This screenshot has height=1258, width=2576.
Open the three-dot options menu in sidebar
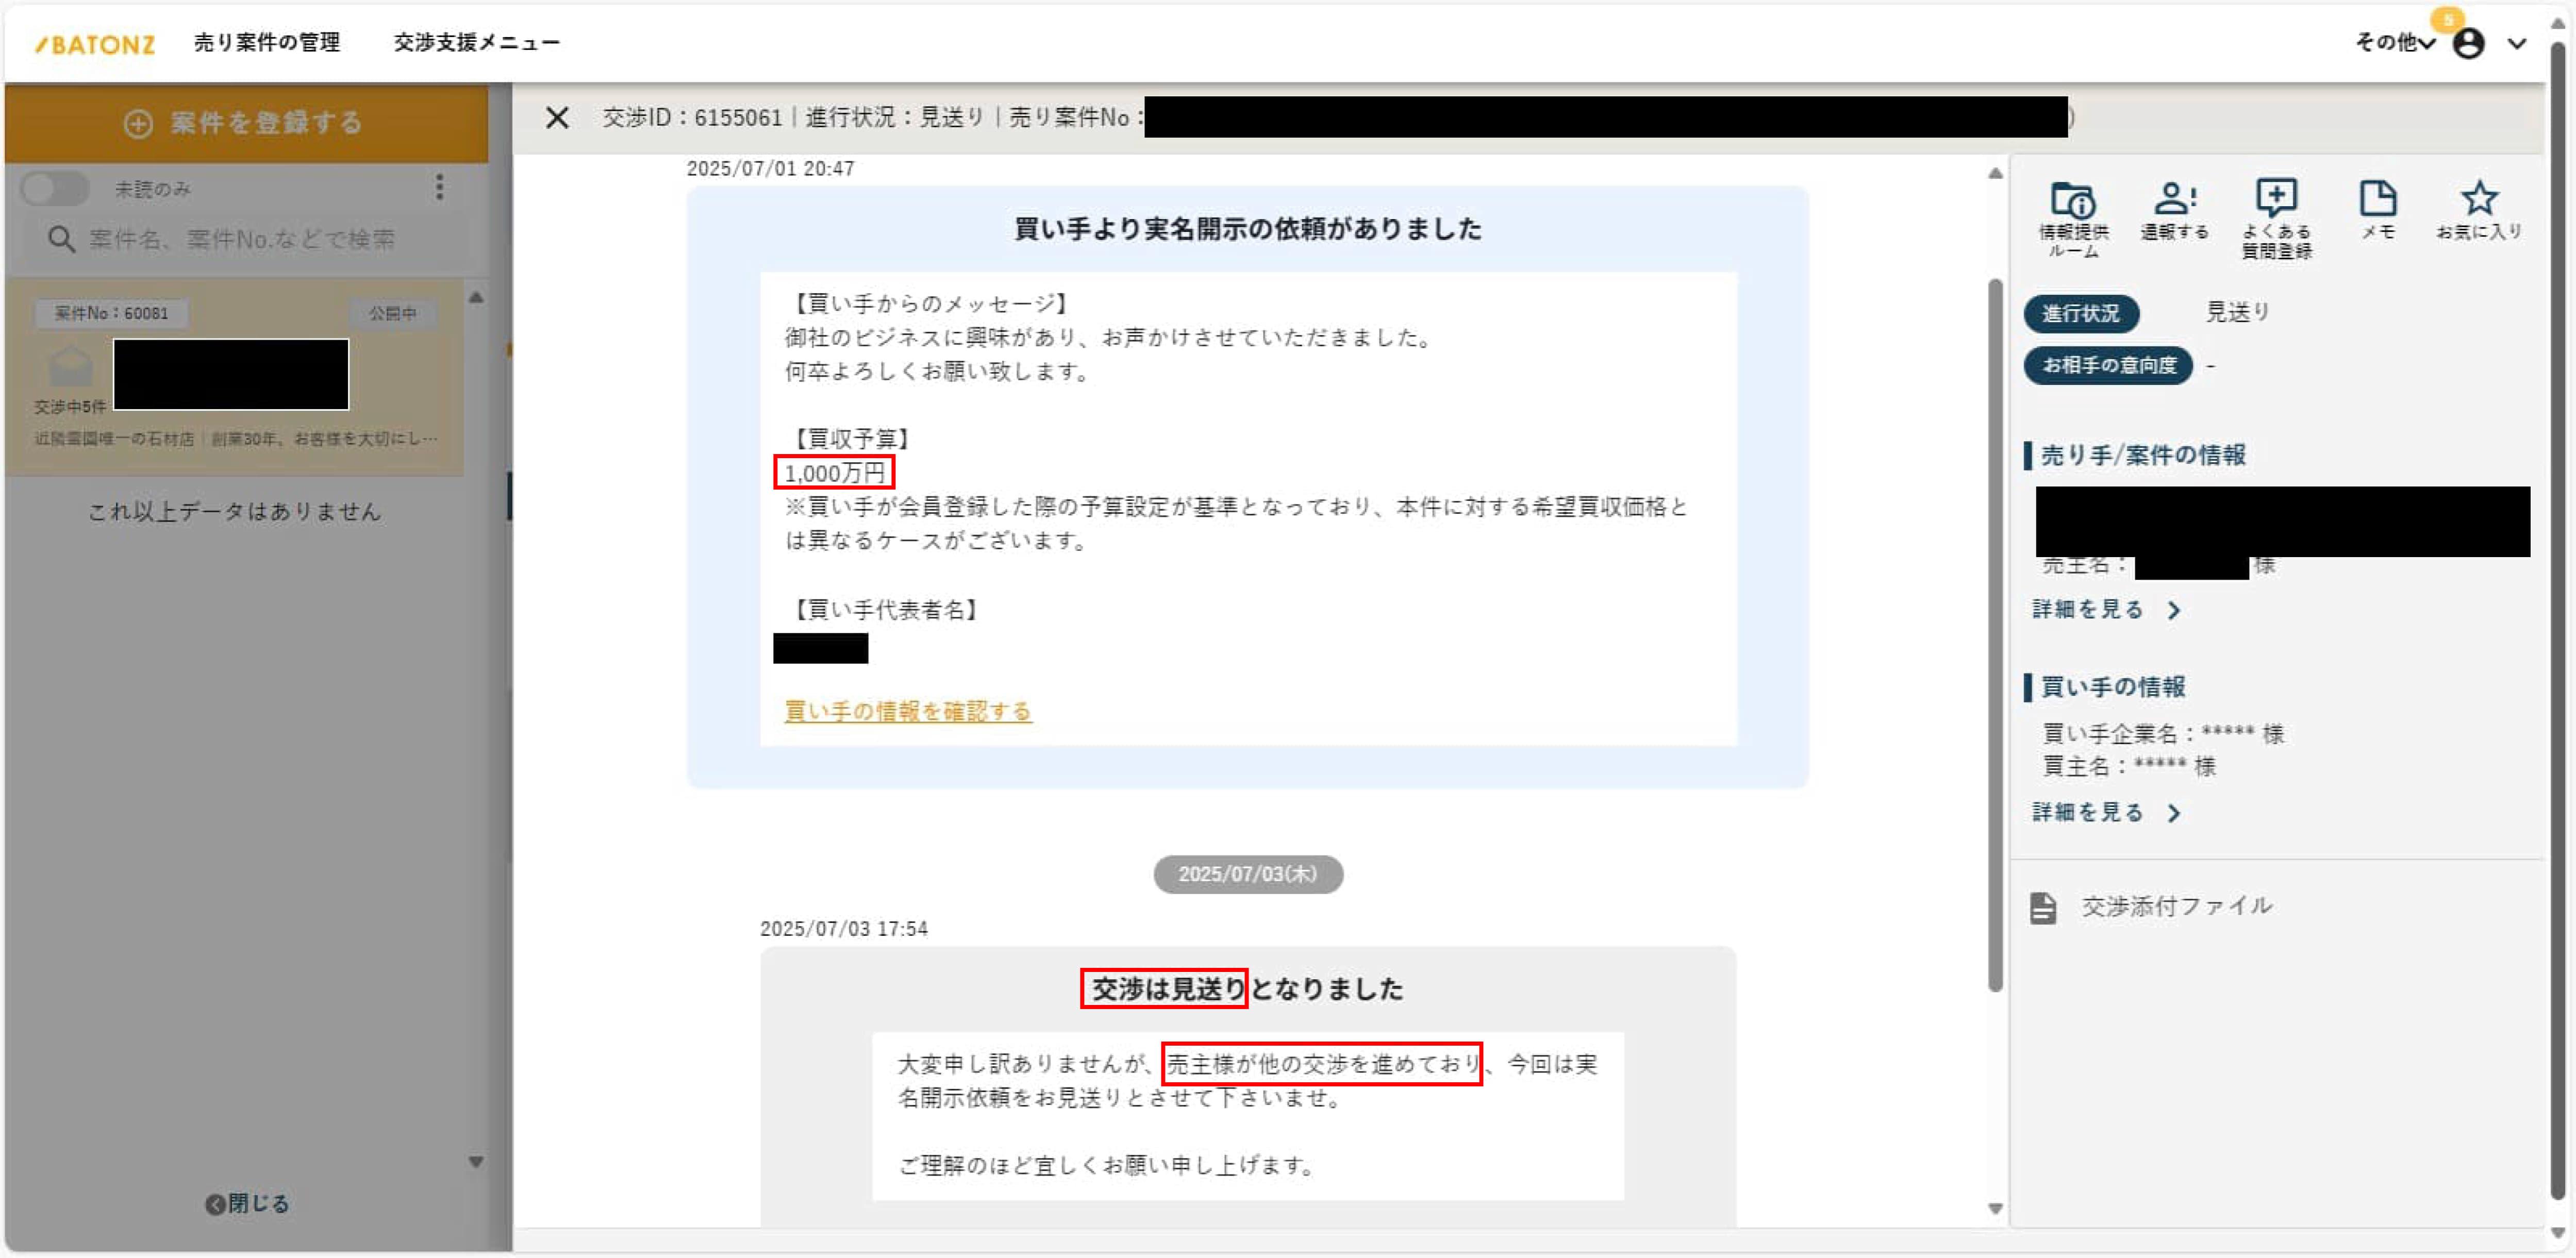[439, 187]
